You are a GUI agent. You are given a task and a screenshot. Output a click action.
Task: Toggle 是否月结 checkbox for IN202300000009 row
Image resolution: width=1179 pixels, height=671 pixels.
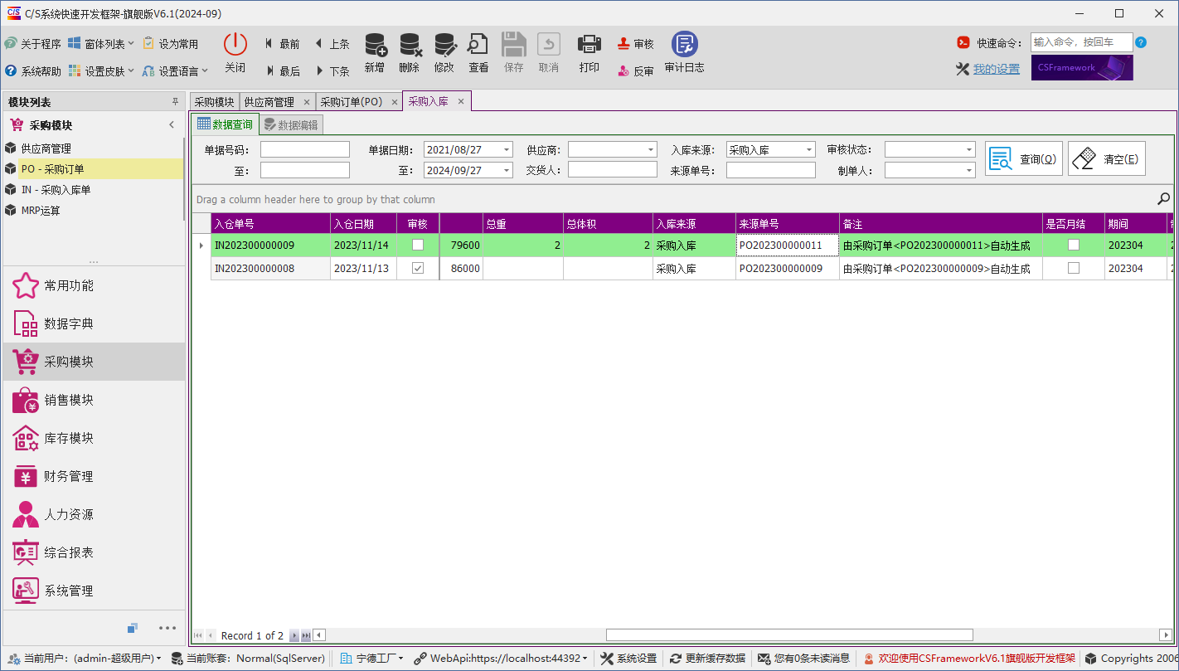pos(1074,245)
